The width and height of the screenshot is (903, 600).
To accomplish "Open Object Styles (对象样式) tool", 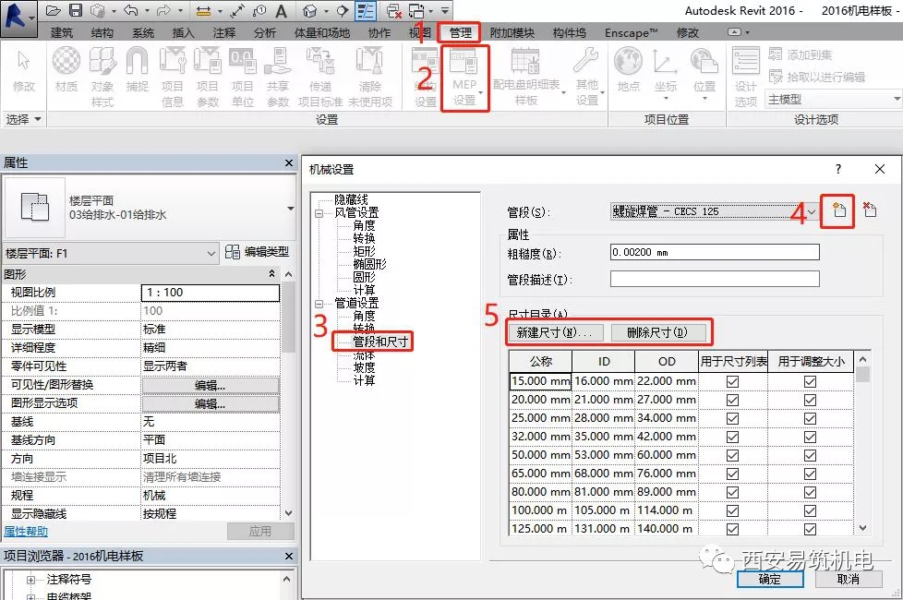I will click(x=102, y=78).
